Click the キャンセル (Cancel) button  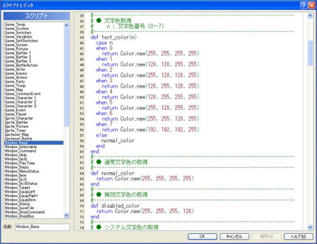click(x=234, y=236)
